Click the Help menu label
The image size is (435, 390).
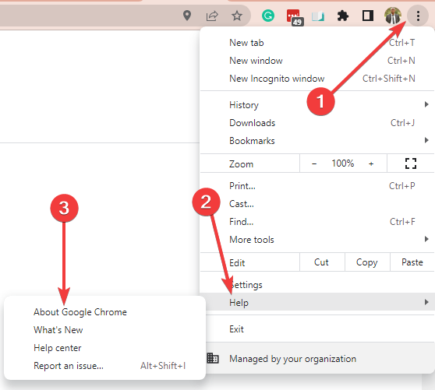pyautogui.click(x=239, y=303)
